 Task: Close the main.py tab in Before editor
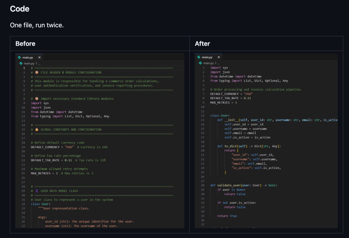point(39,57)
